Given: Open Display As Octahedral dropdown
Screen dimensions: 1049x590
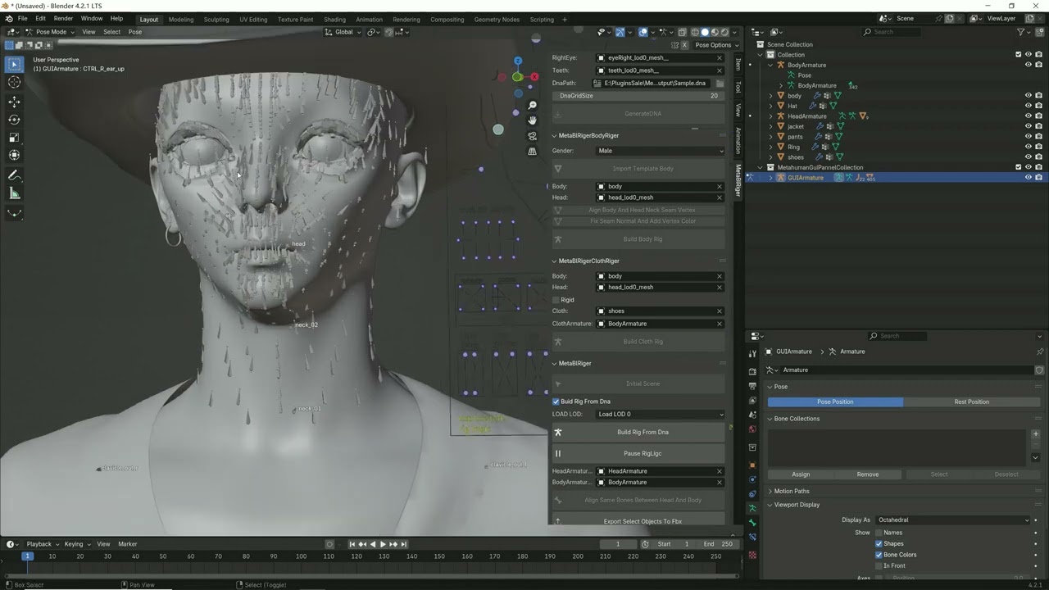Looking at the screenshot, I should pos(952,520).
